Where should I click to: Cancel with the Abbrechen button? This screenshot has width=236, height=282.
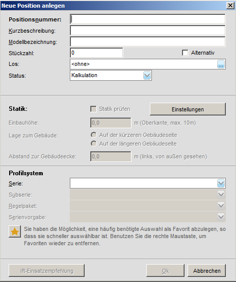[x=207, y=271]
